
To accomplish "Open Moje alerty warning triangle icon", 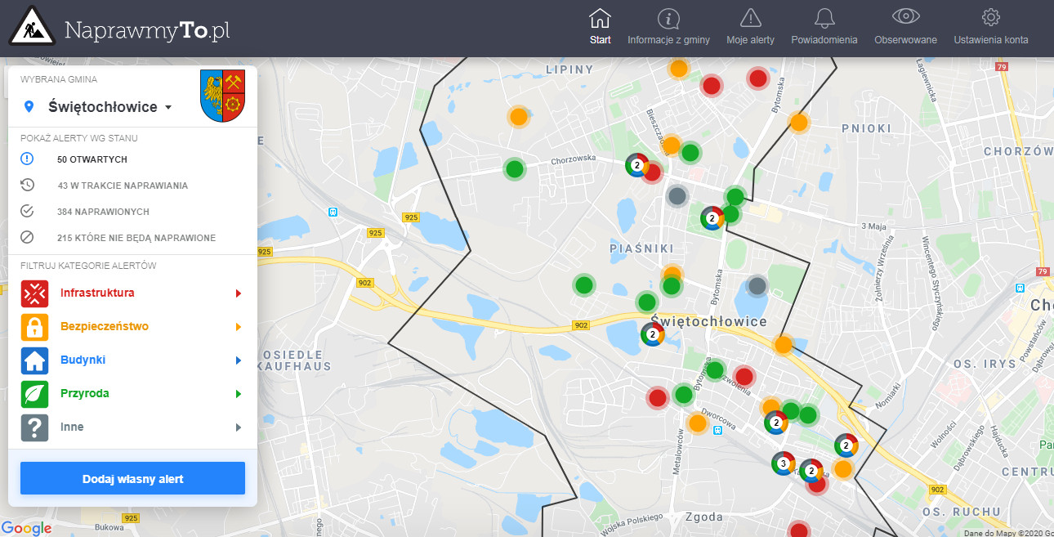I will (x=750, y=19).
